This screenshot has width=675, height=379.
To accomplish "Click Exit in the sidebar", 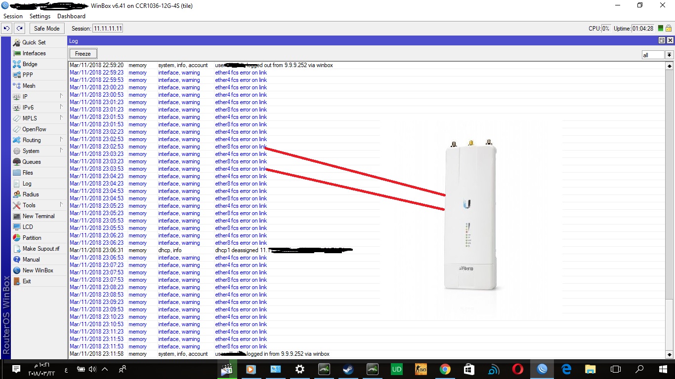I will tap(27, 281).
